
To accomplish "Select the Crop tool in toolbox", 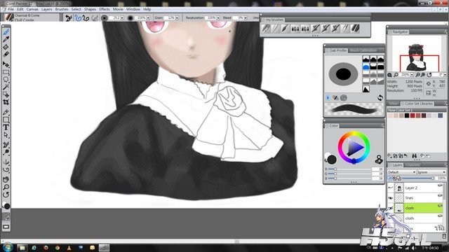I will (x=6, y=102).
